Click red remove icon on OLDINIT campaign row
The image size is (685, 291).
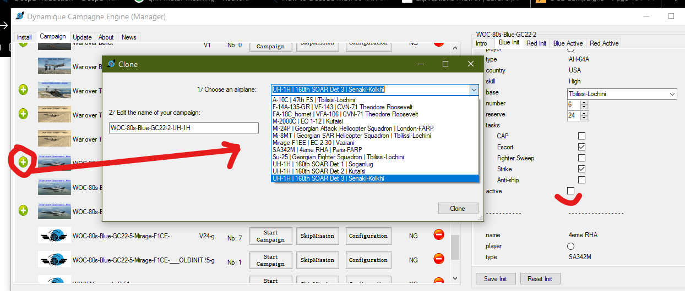click(x=439, y=259)
